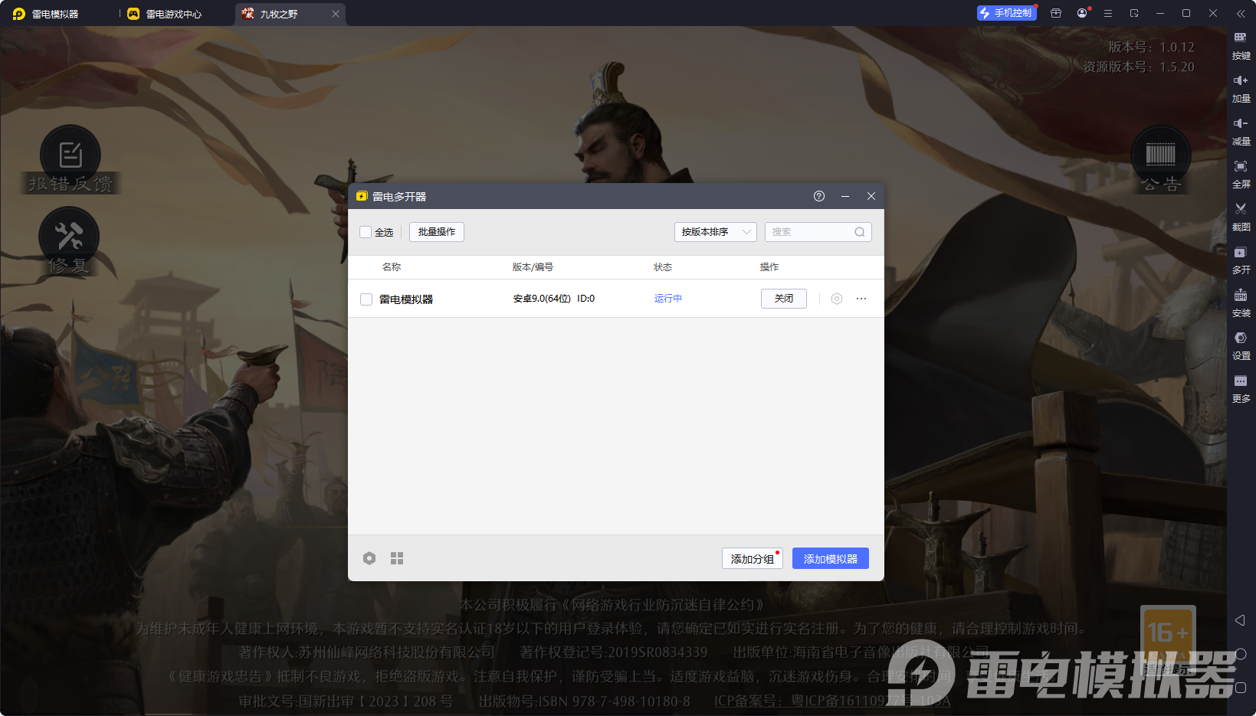1256x716 pixels.
Task: Tick the 全选 select-all checkbox
Action: click(x=366, y=232)
